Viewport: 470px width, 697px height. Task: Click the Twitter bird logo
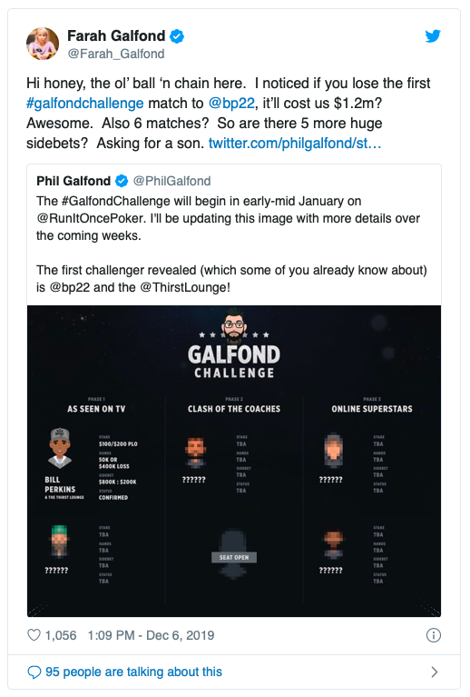pos(433,36)
